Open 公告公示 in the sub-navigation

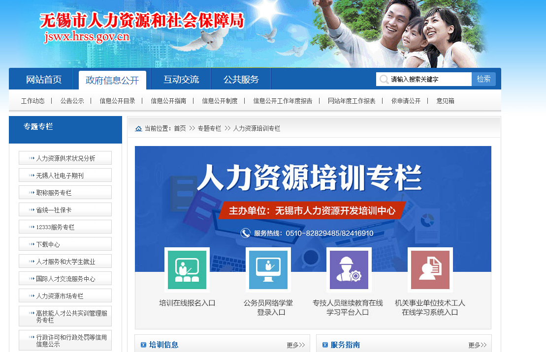click(x=72, y=101)
